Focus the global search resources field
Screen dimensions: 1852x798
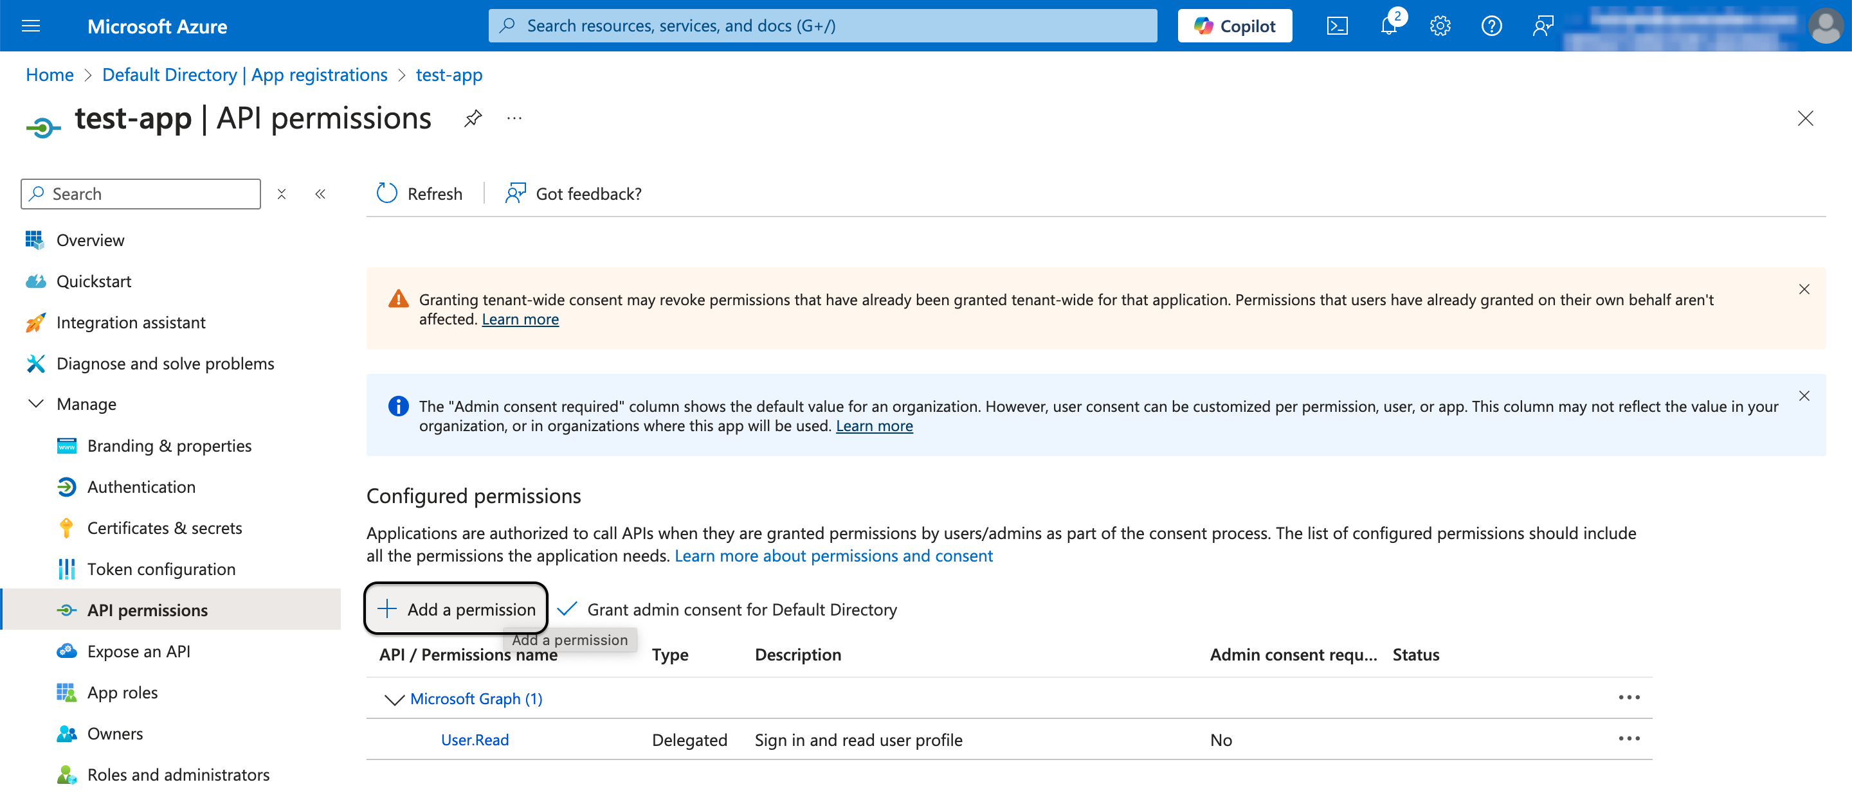[x=822, y=26]
